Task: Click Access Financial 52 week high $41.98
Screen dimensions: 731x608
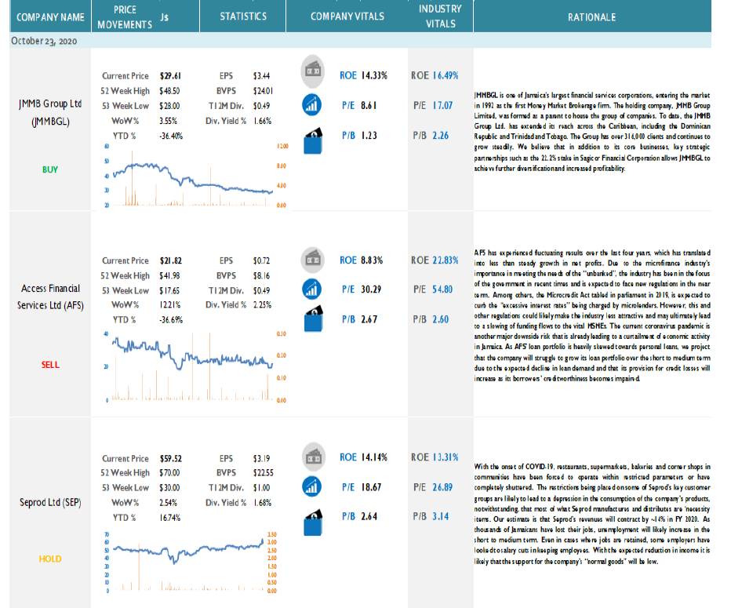Action: pyautogui.click(x=169, y=275)
